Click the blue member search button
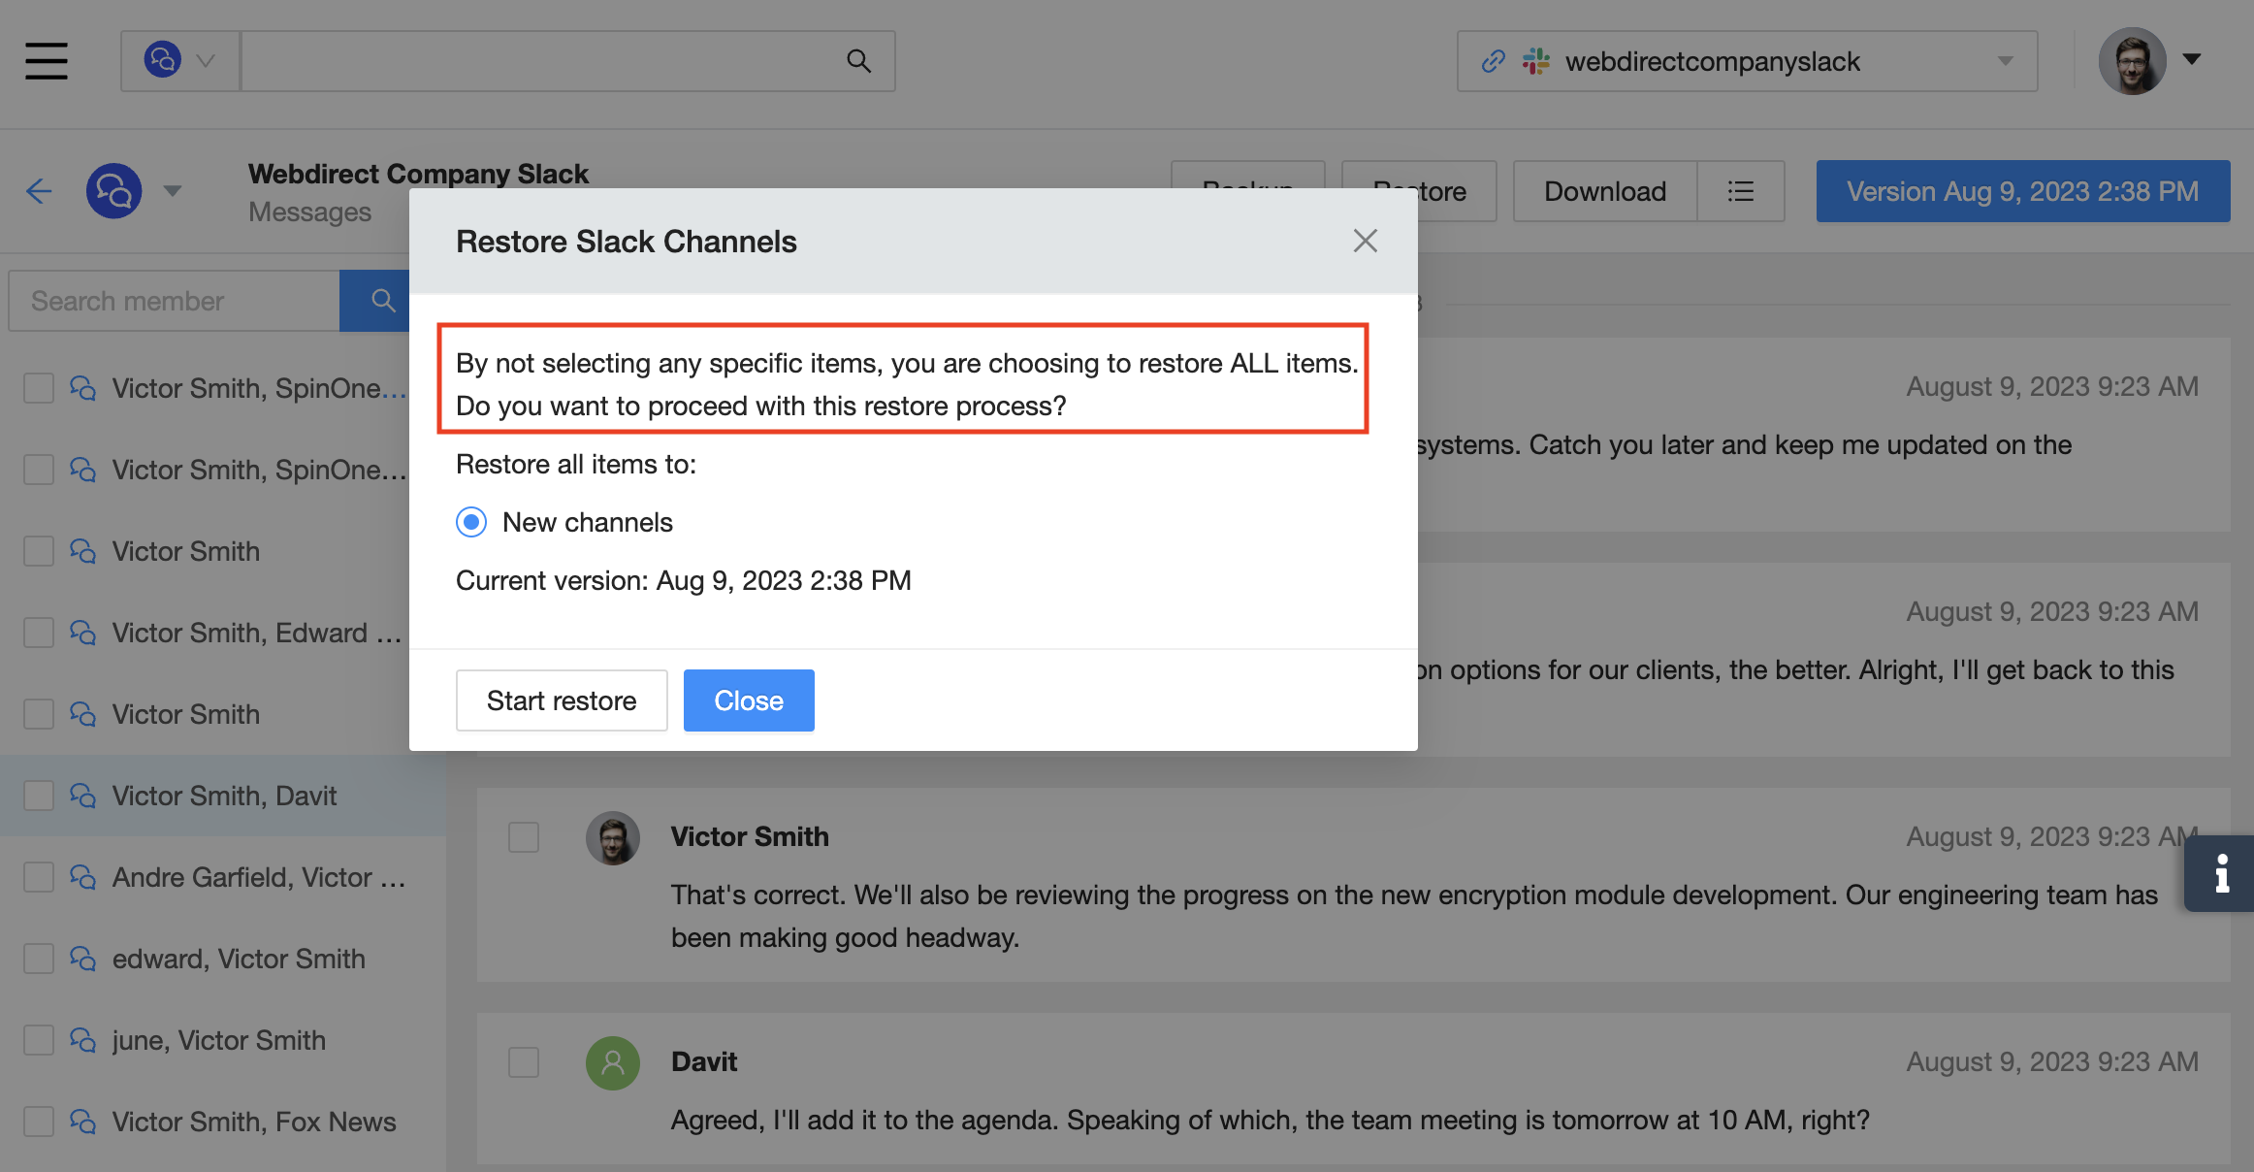This screenshot has height=1172, width=2254. coord(381,301)
